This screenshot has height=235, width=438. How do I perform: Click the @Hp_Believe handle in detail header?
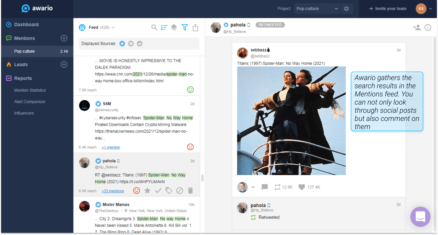[x=235, y=32]
